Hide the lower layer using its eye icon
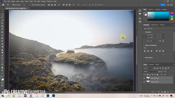This screenshot has width=175, height=98. click(x=144, y=82)
